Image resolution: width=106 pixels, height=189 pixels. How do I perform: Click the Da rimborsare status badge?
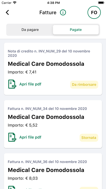[x=84, y=85]
